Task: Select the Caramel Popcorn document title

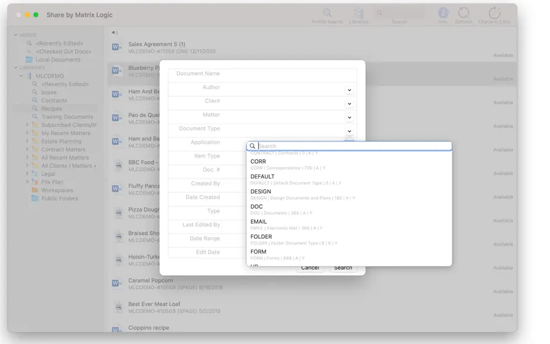Action: tap(150, 281)
